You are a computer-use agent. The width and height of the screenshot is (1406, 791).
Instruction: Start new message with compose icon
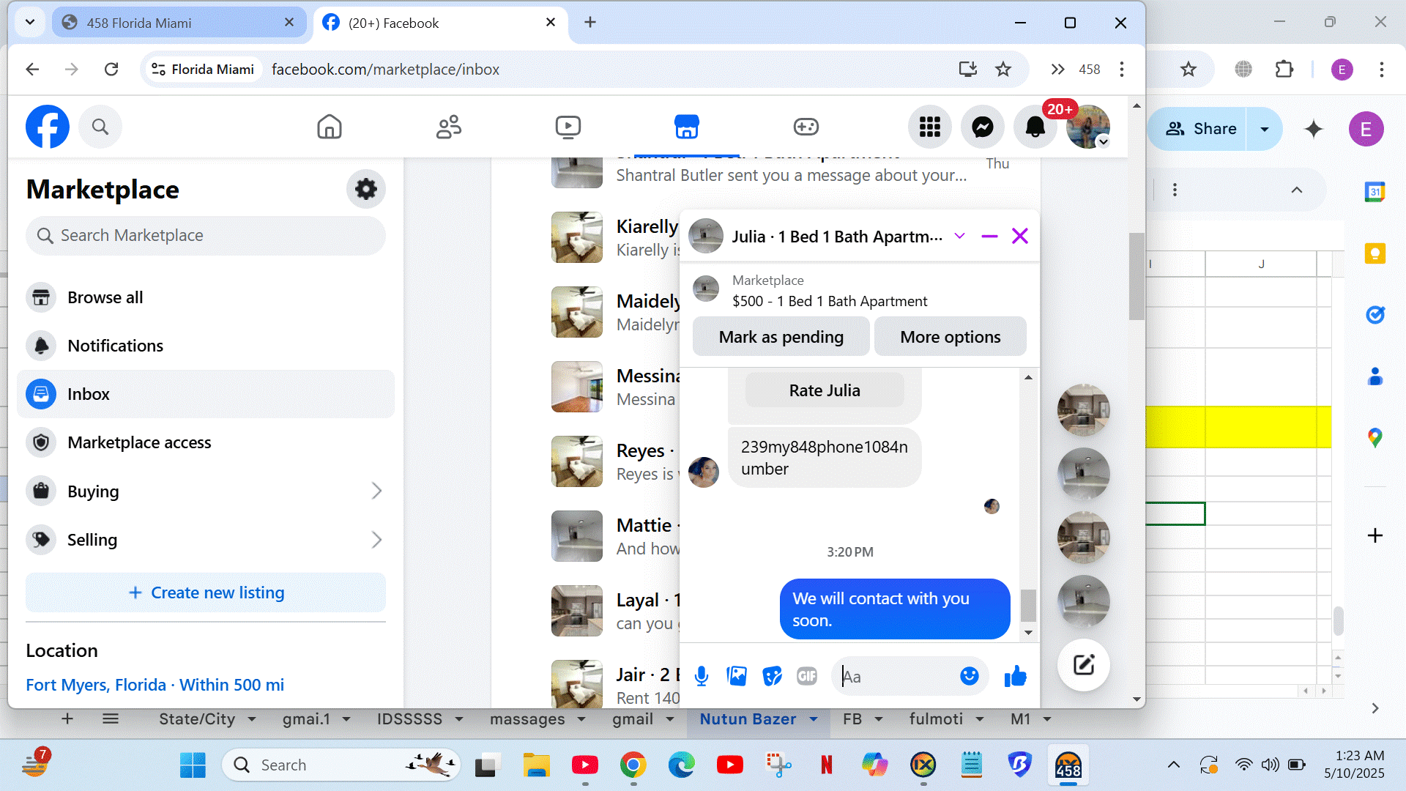point(1083,665)
